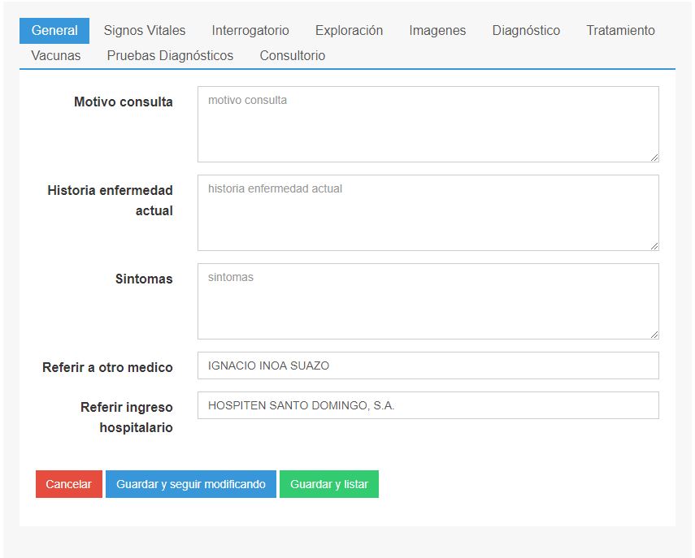
Task: Switch to the Diagnóstico tab
Action: (x=526, y=31)
